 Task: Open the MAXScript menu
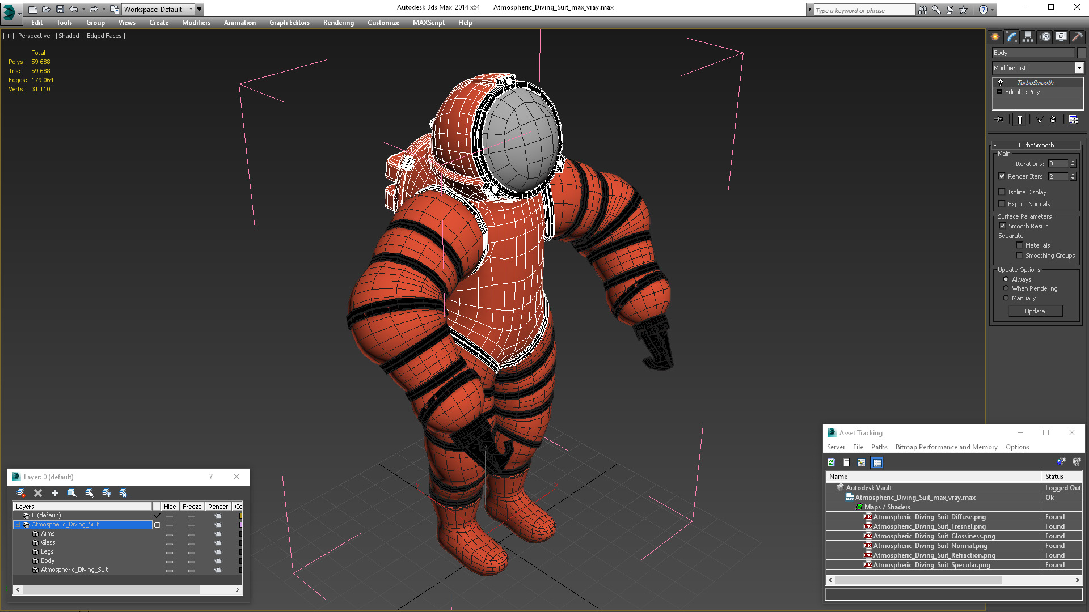[429, 23]
